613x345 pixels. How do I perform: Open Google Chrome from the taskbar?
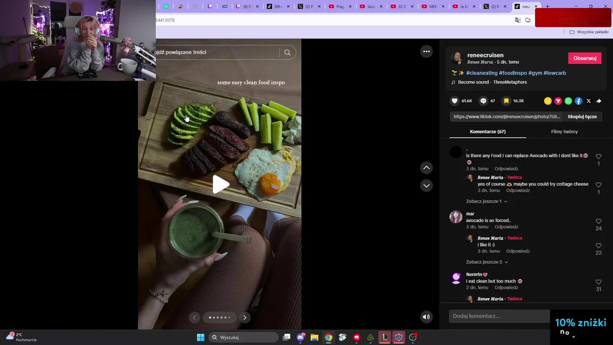tap(329, 337)
